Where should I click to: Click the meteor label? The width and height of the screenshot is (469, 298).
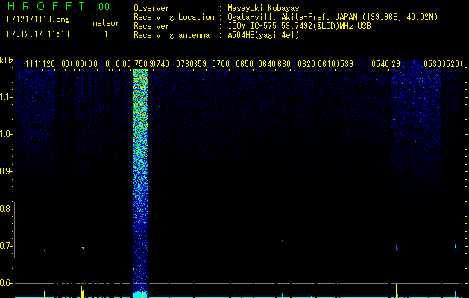(106, 23)
